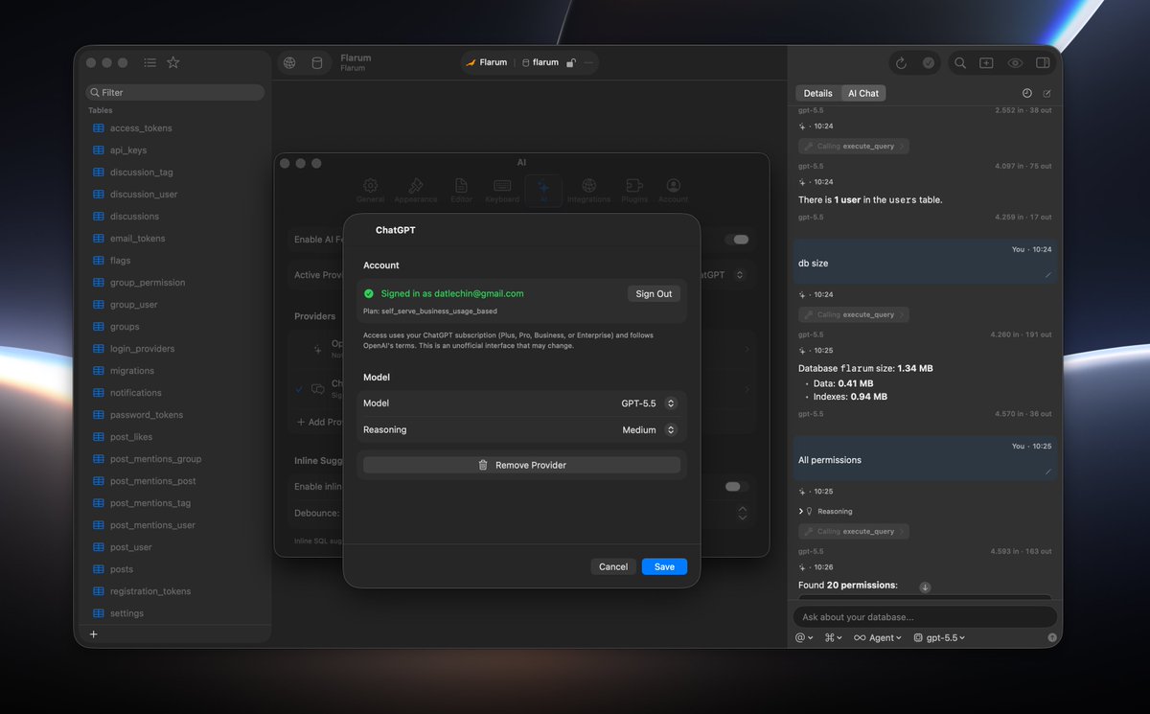This screenshot has height=714, width=1150.
Task: Click the Sign Out button
Action: tap(654, 294)
